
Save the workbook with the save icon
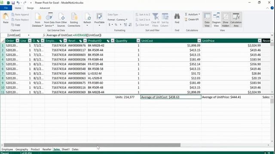[13, 3]
